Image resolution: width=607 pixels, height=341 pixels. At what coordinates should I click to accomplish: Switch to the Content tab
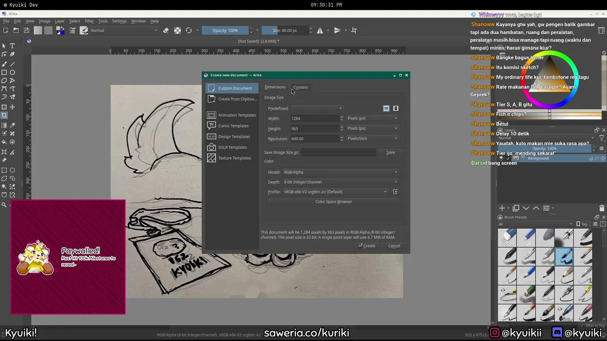300,87
